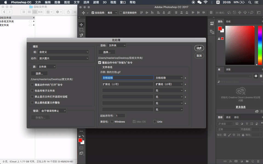
Task: Open the 错误 dropdown 由于错误而停止
Action: [x=53, y=111]
